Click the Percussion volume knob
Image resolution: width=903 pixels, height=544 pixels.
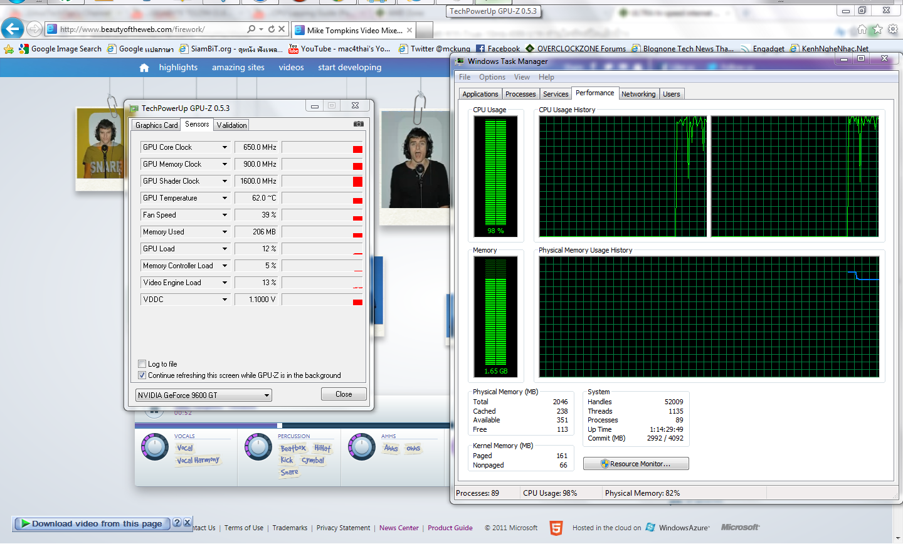click(258, 446)
